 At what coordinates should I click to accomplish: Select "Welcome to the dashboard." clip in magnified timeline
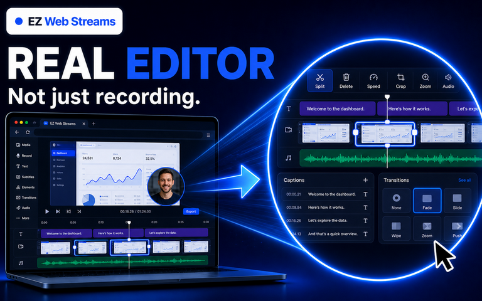[338, 108]
